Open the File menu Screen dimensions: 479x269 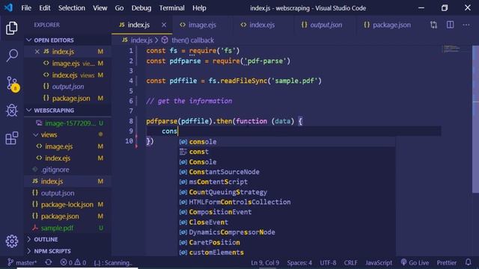click(26, 8)
